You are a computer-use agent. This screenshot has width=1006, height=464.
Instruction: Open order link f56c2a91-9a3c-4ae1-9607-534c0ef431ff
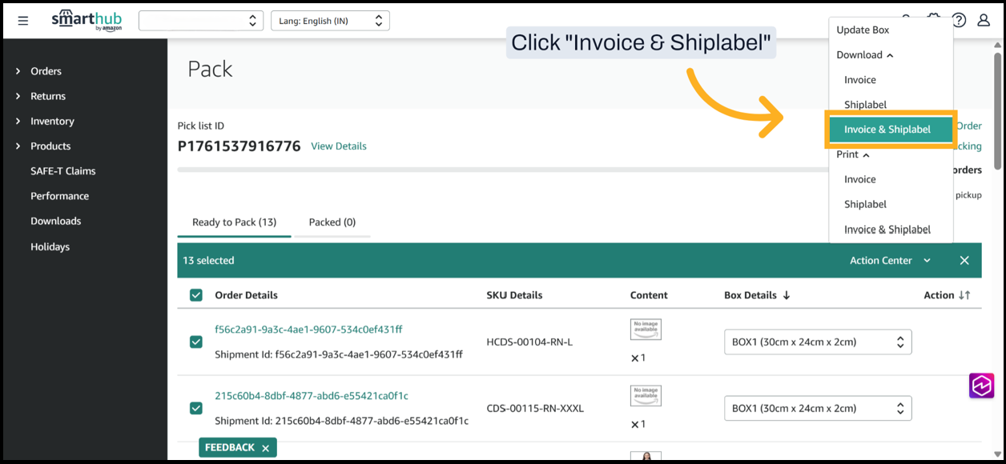(x=308, y=330)
